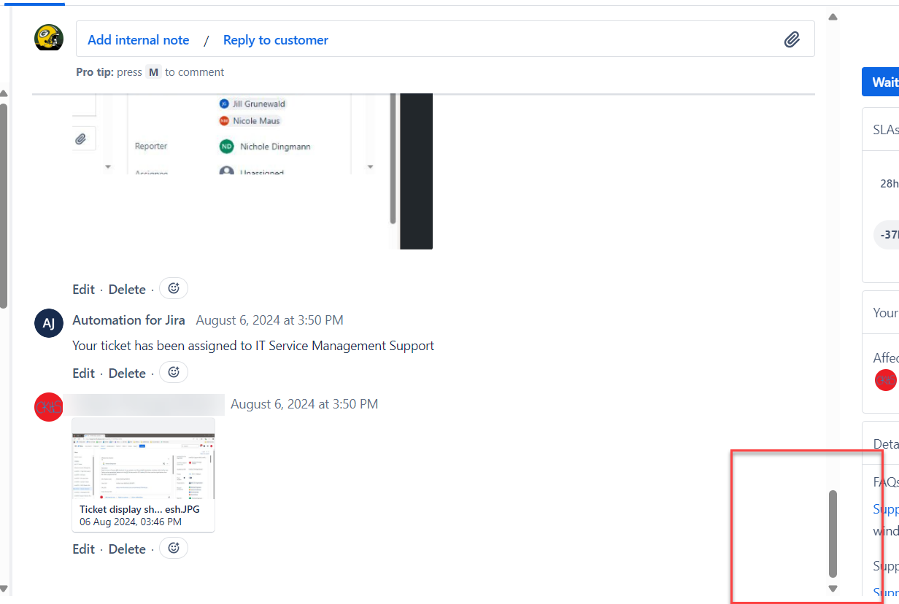Click the Pro tip press M text
The image size is (899, 604).
tap(150, 72)
